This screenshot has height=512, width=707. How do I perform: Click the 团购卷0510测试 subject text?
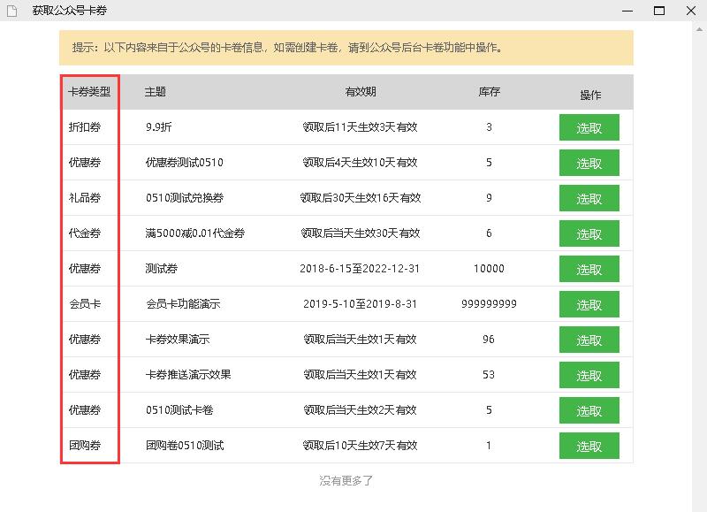point(185,446)
